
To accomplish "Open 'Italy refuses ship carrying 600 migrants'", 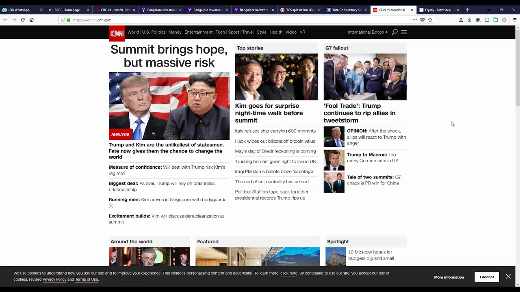I will pos(275,131).
